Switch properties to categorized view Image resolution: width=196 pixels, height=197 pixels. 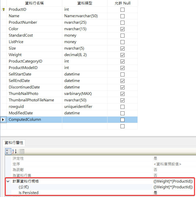click(x=8, y=151)
